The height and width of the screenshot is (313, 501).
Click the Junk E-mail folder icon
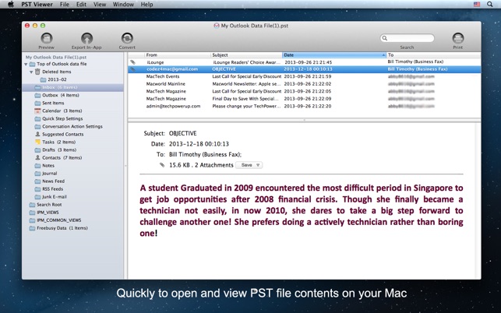point(37,197)
